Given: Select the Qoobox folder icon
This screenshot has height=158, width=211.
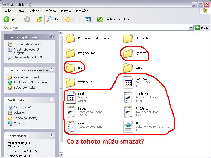Looking at the screenshot, I should click(128, 53).
